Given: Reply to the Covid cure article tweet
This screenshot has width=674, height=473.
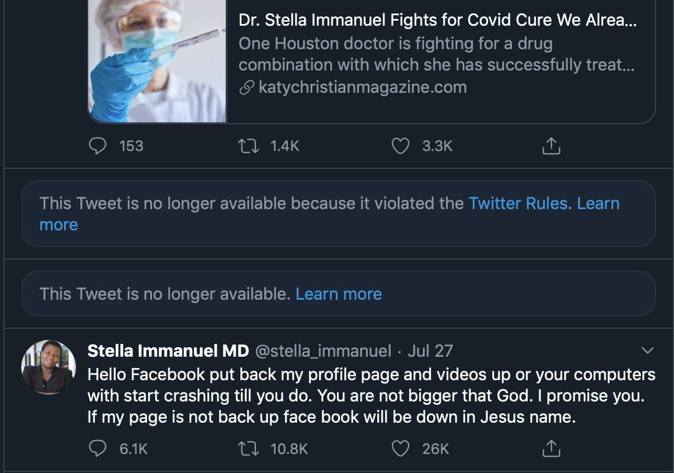Looking at the screenshot, I should (98, 146).
